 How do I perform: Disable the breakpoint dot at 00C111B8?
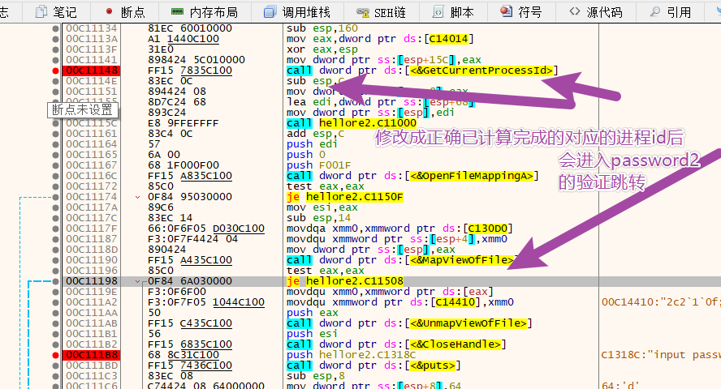[55, 354]
